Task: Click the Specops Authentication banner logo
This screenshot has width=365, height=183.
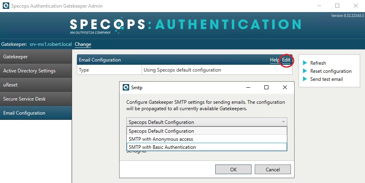Action: [185, 26]
